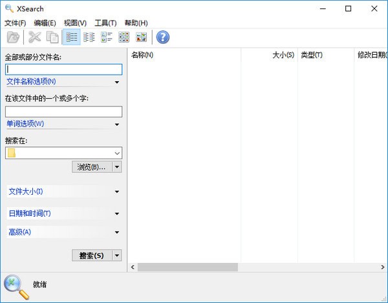Image resolution: width=388 pixels, height=303 pixels.
Task: Click the horizontal scrollbar under results list
Action: (x=188, y=267)
